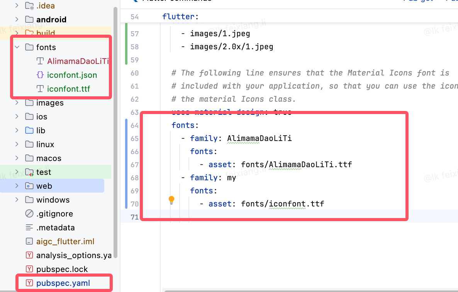The width and height of the screenshot is (458, 292).
Task: Expand the lib folder
Action: click(x=17, y=130)
